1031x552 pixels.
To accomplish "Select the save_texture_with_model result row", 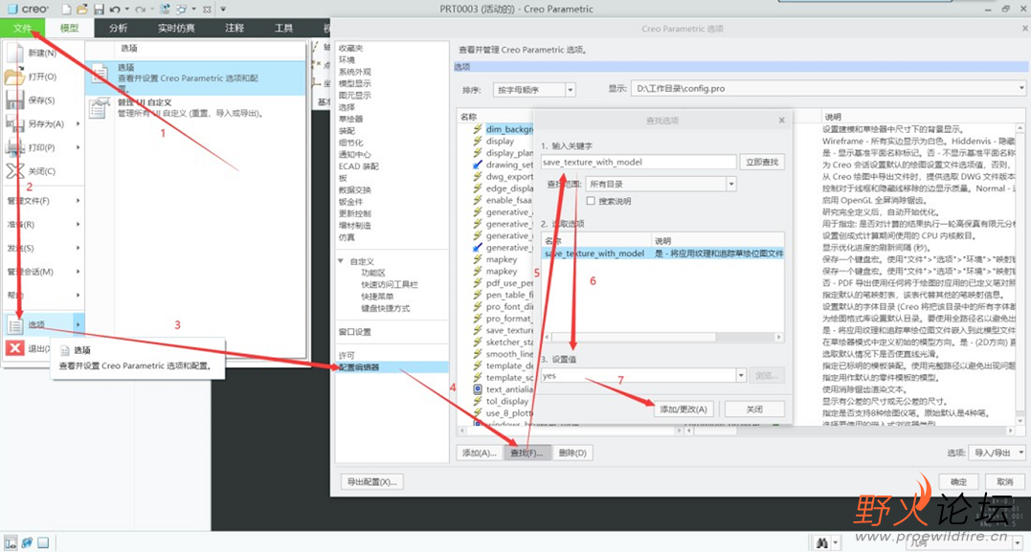I will (x=662, y=253).
